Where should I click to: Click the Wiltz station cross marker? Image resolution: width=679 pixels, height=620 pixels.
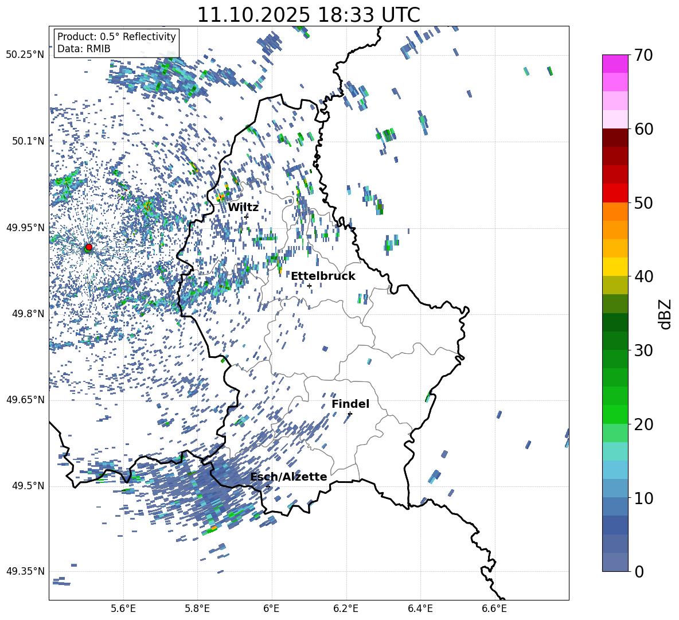(247, 216)
